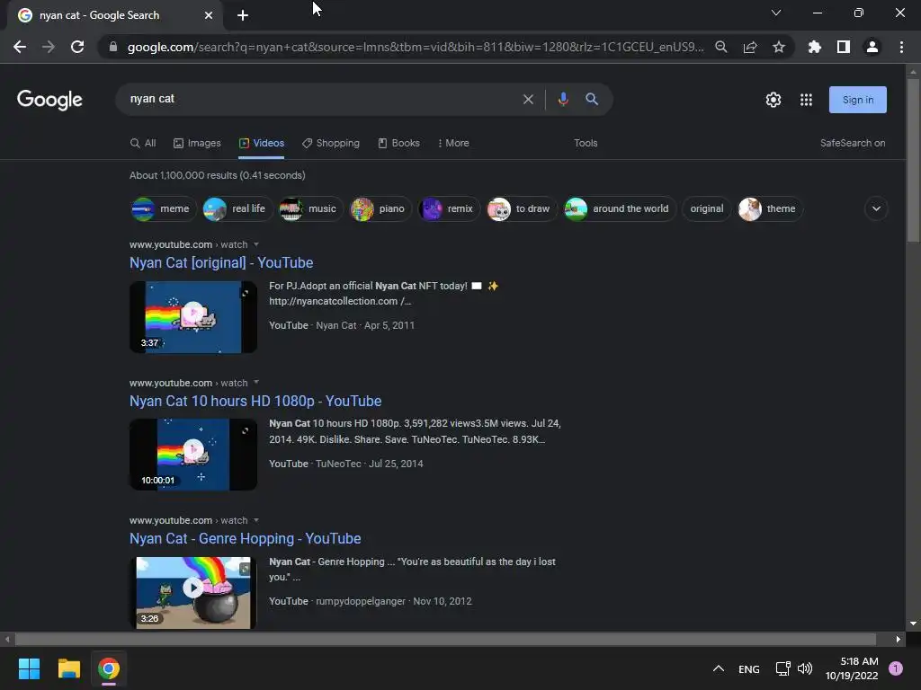921x690 pixels.
Task: Filter results by the original chip
Action: click(x=707, y=208)
